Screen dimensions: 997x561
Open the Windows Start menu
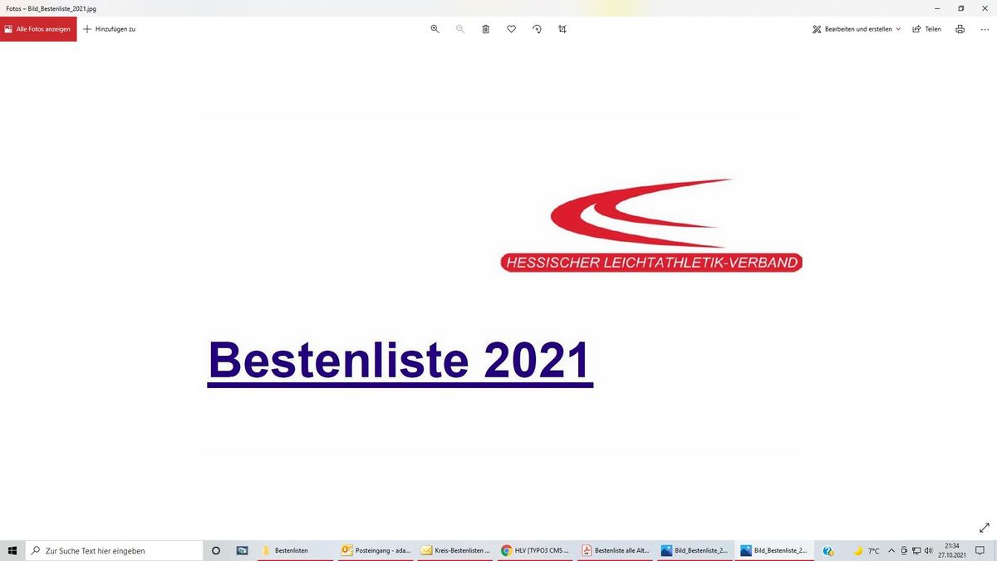pos(12,551)
